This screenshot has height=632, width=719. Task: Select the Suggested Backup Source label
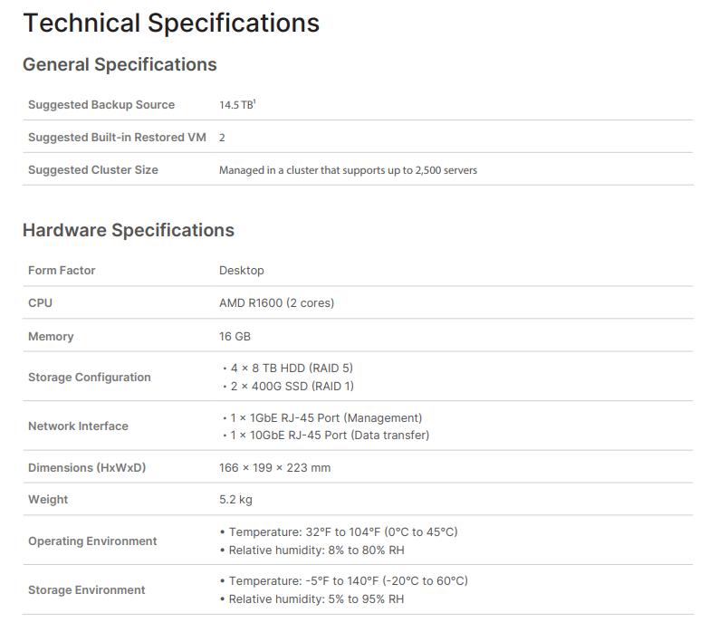pos(101,105)
